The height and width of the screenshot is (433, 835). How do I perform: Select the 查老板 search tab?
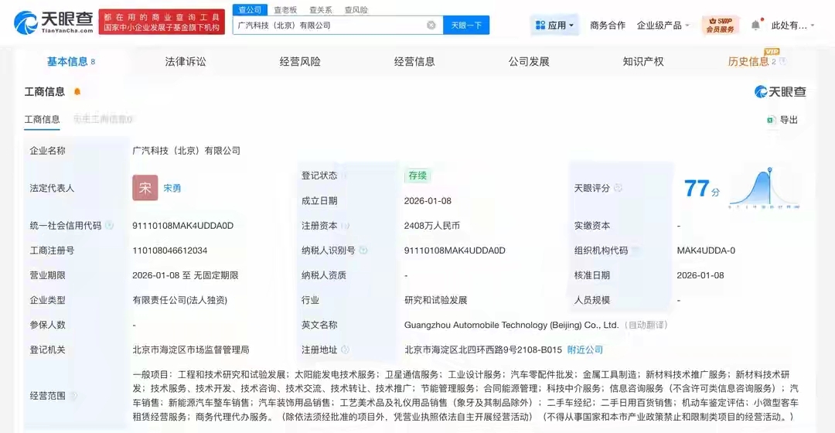click(285, 9)
